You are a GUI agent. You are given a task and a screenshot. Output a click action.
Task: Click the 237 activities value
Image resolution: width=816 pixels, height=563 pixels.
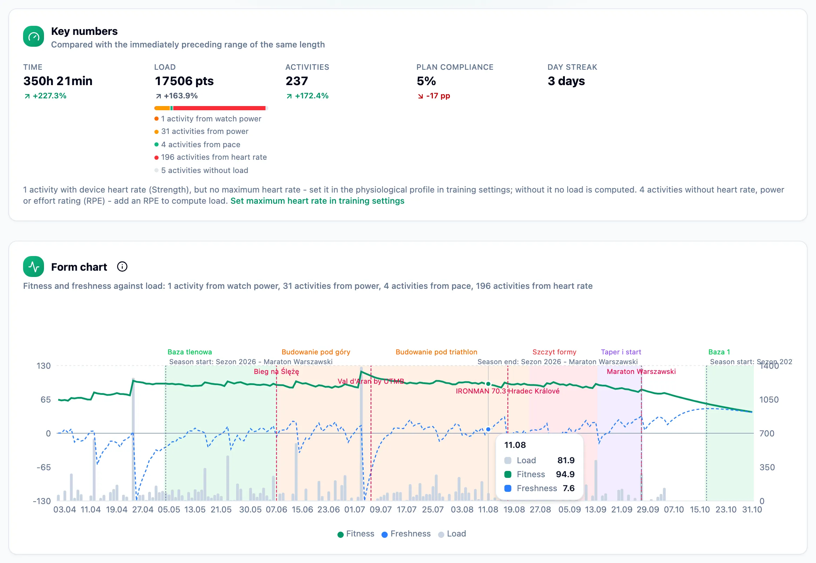click(x=297, y=81)
